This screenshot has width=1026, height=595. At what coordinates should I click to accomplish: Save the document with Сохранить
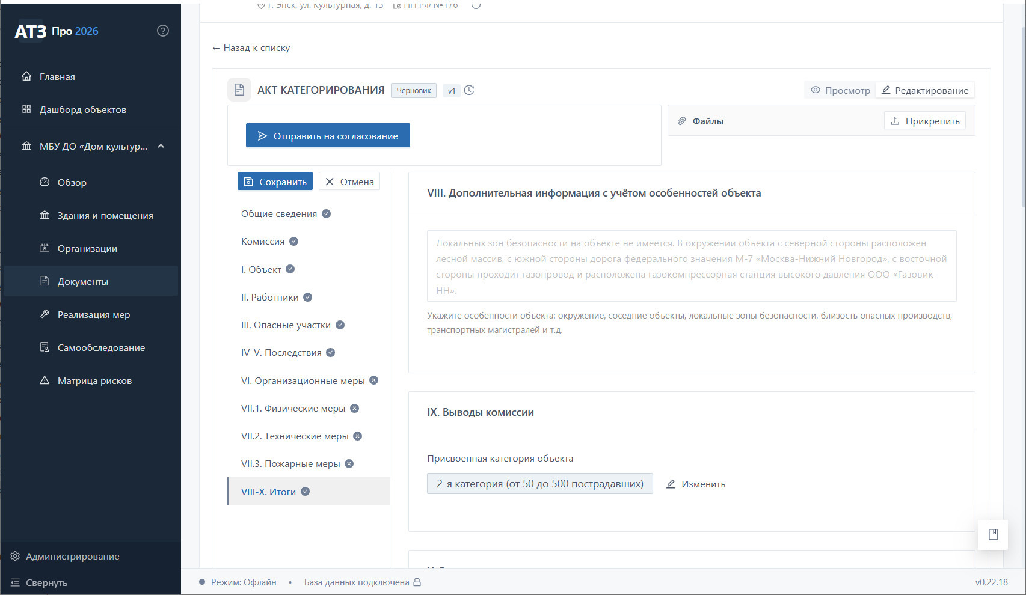(275, 182)
